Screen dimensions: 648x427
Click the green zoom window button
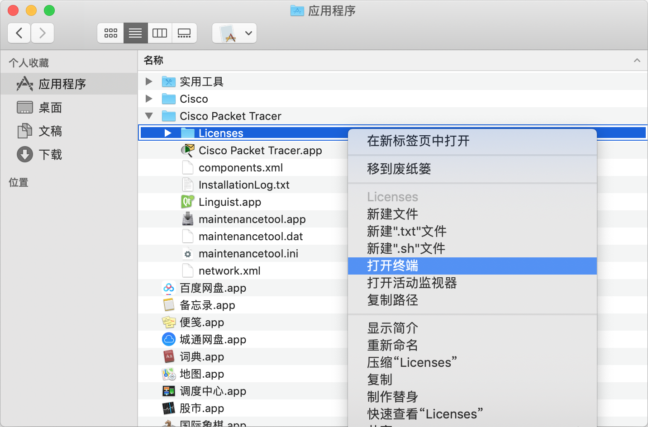[x=49, y=10]
